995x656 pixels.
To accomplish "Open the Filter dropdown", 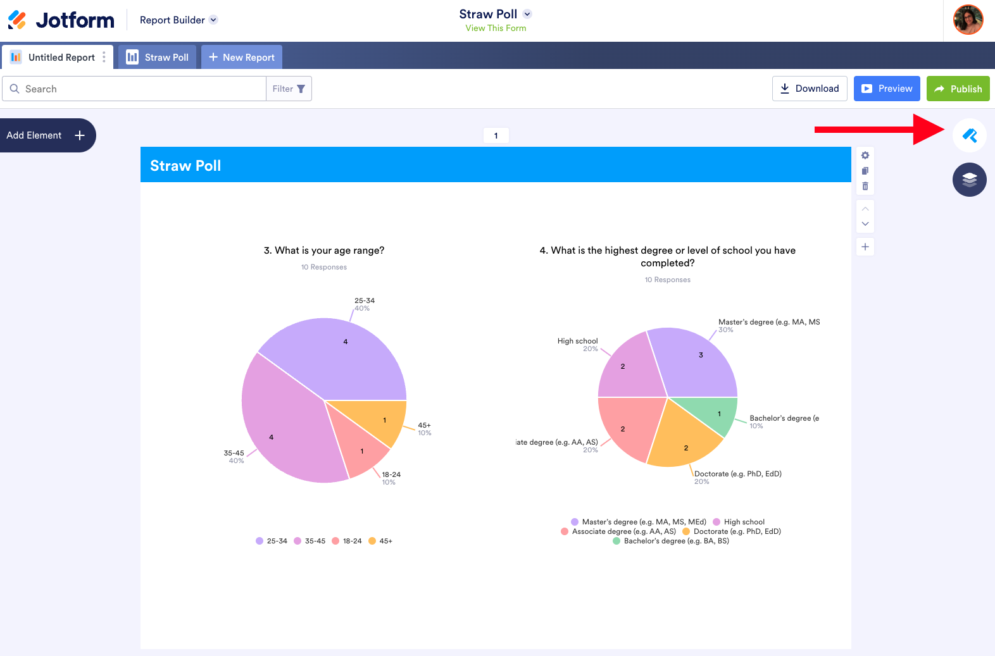I will click(289, 89).
